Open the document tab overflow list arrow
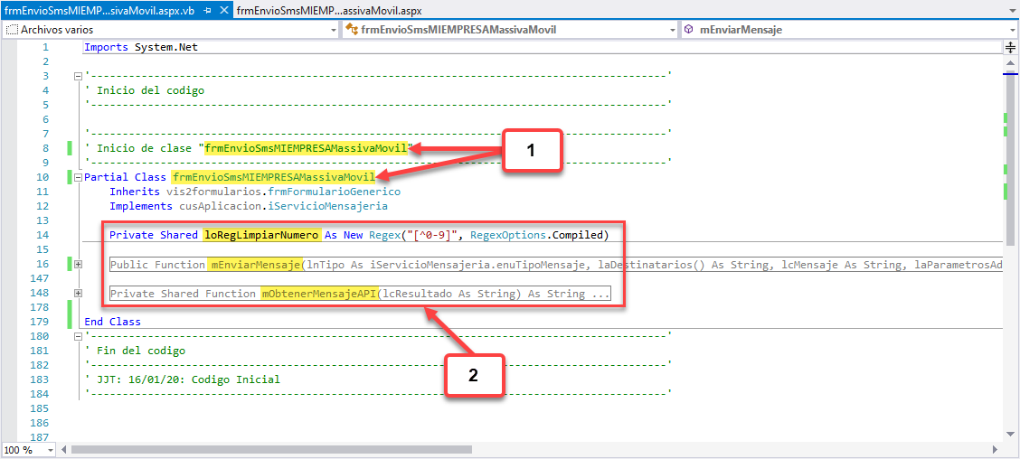The height and width of the screenshot is (459, 1020). coord(1010,10)
